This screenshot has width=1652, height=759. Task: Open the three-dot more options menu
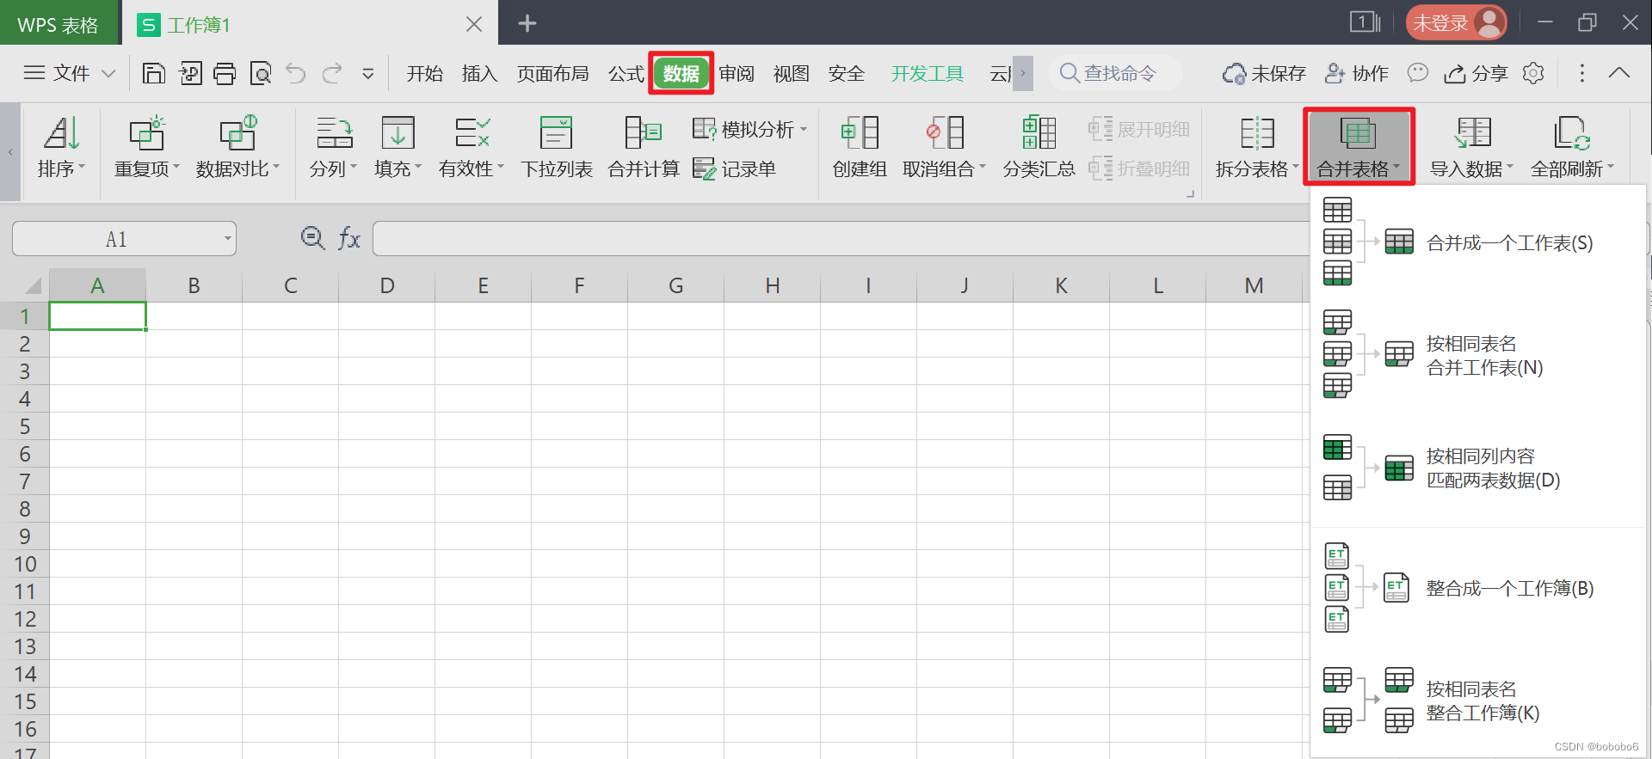click(1581, 73)
